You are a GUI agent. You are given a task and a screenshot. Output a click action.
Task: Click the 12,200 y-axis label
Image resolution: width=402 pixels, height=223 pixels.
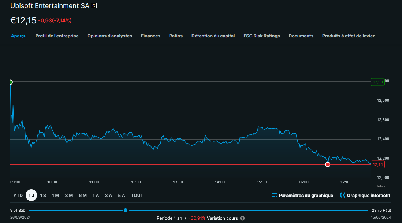pos(383,159)
